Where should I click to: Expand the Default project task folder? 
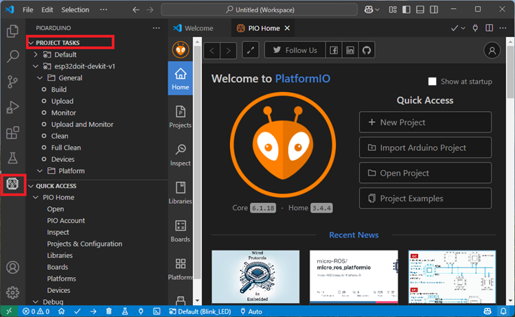point(36,54)
